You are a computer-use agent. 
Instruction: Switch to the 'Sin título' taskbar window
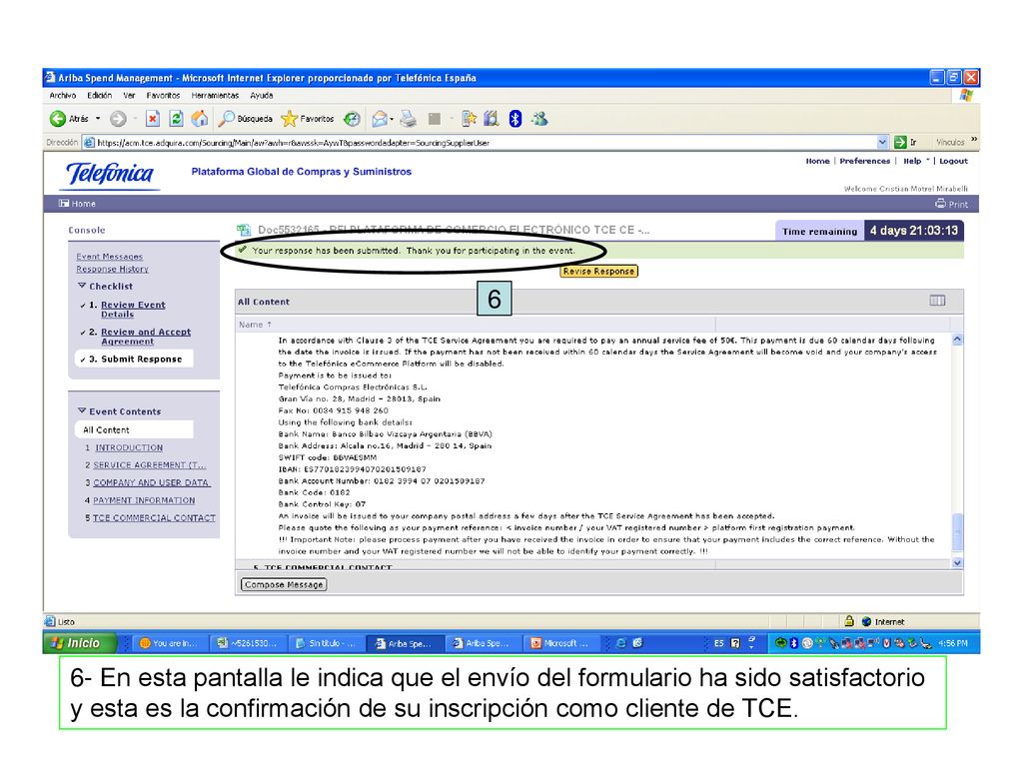tap(325, 643)
